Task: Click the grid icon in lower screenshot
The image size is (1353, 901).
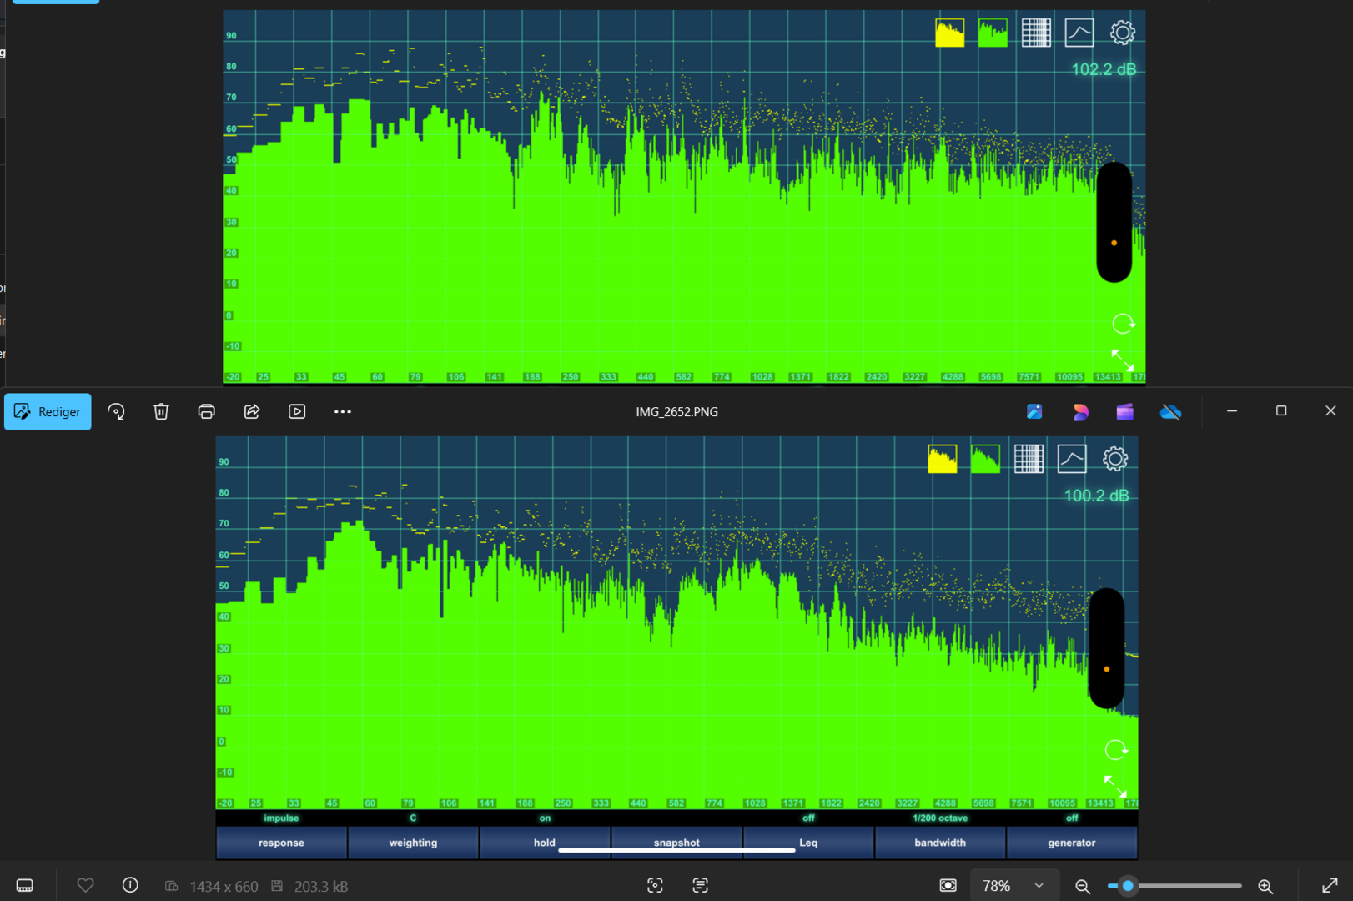Action: click(1029, 460)
